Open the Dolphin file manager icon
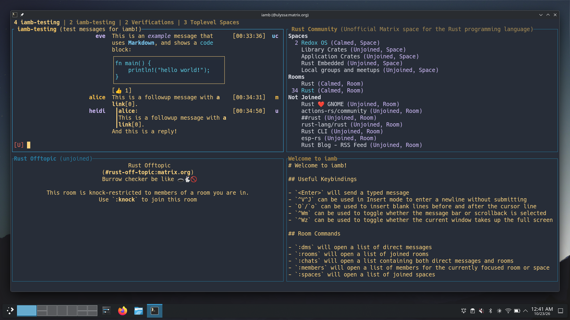570x320 pixels. pyautogui.click(x=139, y=311)
